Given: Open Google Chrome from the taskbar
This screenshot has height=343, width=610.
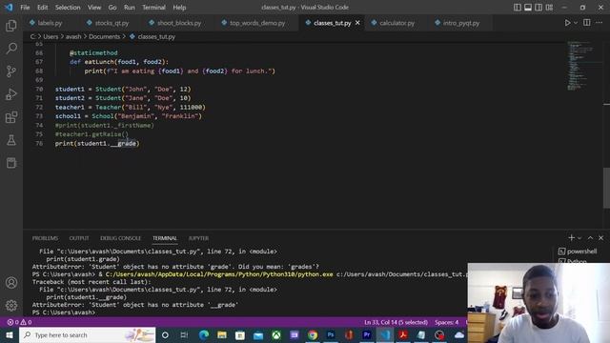Looking at the screenshot, I should pos(313,334).
